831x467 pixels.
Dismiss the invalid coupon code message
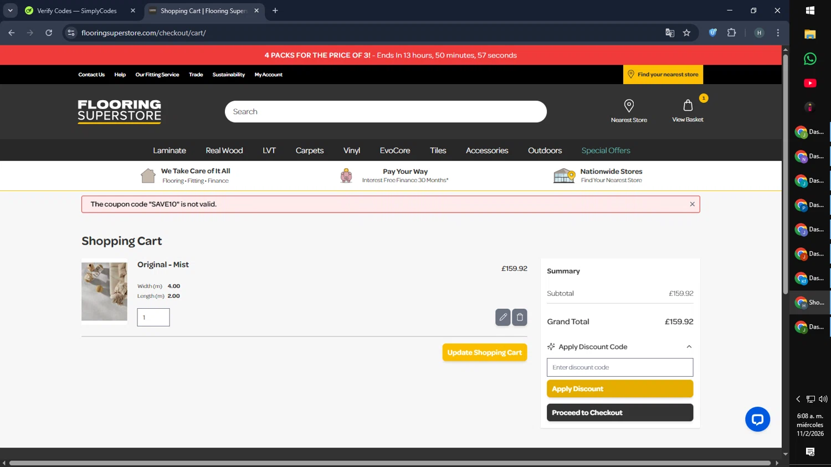coord(692,204)
